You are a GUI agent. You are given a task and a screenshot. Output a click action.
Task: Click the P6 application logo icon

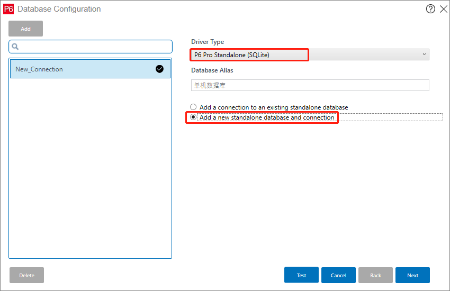point(8,9)
